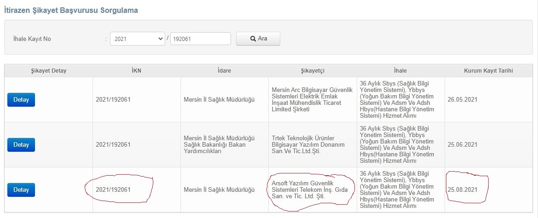Open Detay for 25.08.2021 complaint

click(21, 190)
